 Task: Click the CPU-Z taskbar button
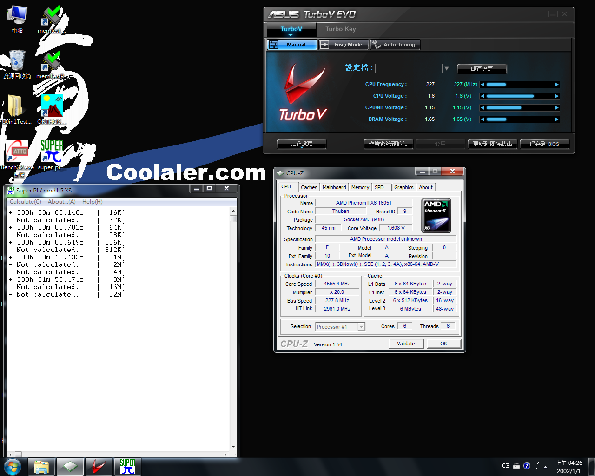pyautogui.click(x=70, y=467)
